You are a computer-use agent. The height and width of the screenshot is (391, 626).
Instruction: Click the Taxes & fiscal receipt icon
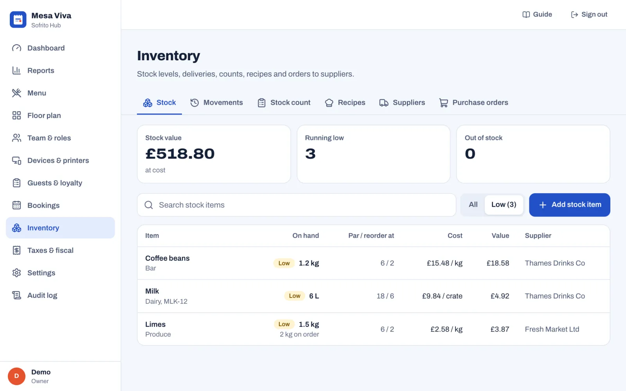click(x=16, y=250)
